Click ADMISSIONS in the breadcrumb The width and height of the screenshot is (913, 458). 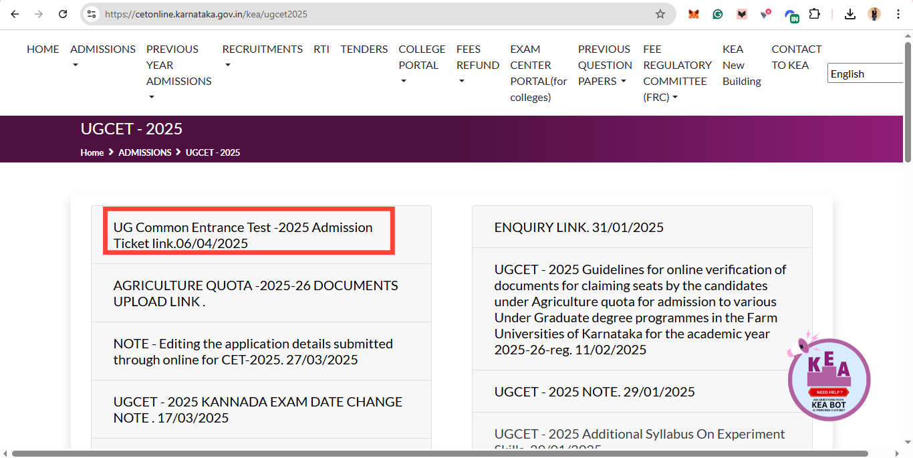(145, 152)
